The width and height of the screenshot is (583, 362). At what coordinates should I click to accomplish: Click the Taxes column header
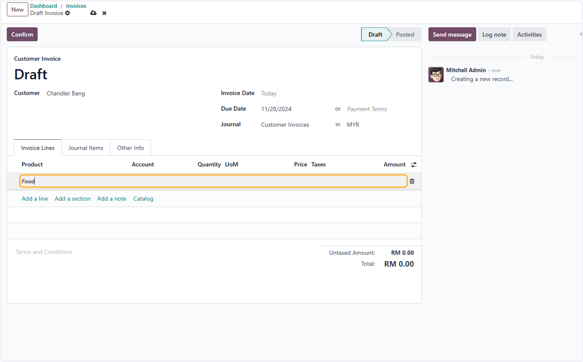coord(319,165)
